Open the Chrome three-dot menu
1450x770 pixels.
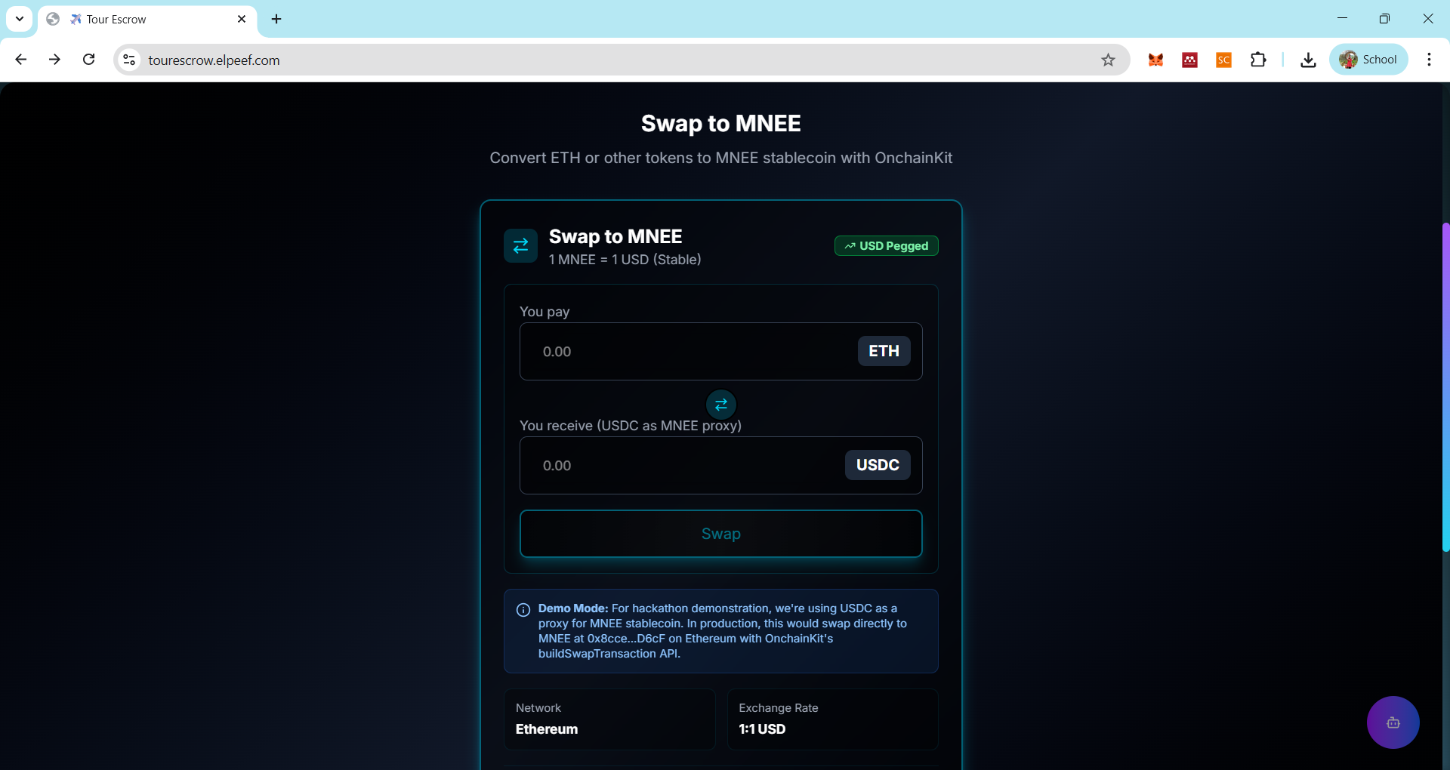point(1429,60)
